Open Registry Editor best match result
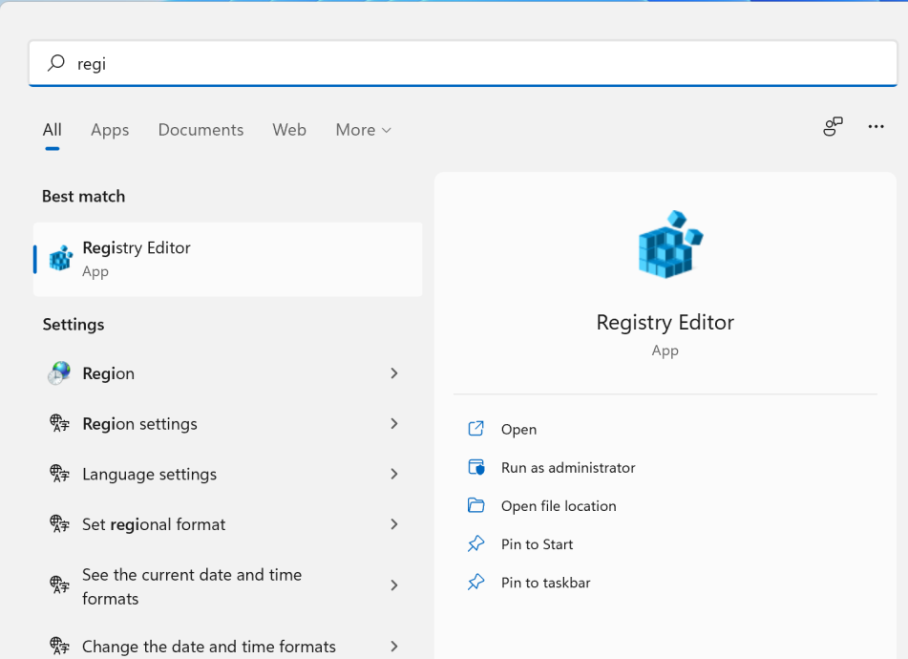The height and width of the screenshot is (659, 908). (227, 260)
